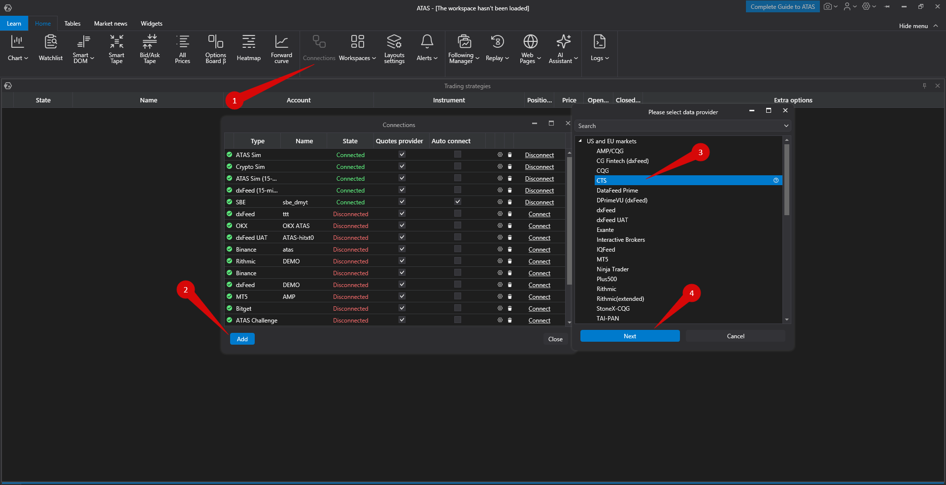Expand the Alerts dropdown arrow
The image size is (946, 485).
point(436,58)
